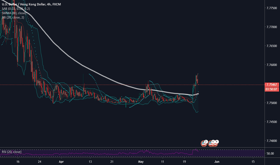Click the 7.74500 price axis label
Viewport: 280px width, 165px height.
click(x=272, y=122)
